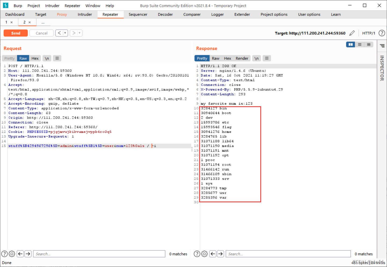387x267 pixels.
Task: Open the Project menu
Action: [34, 6]
